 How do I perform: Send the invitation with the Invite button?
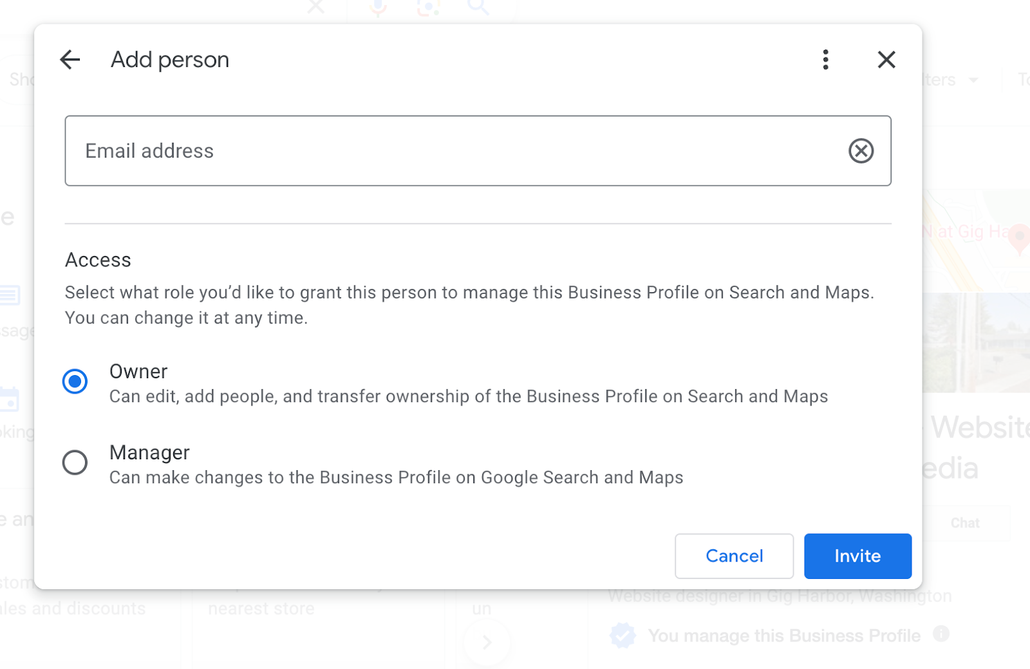(x=857, y=556)
